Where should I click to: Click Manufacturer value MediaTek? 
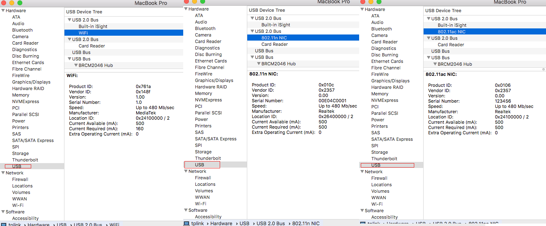coord(146,113)
